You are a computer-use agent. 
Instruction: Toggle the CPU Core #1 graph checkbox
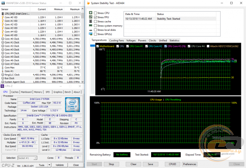tap(128, 46)
